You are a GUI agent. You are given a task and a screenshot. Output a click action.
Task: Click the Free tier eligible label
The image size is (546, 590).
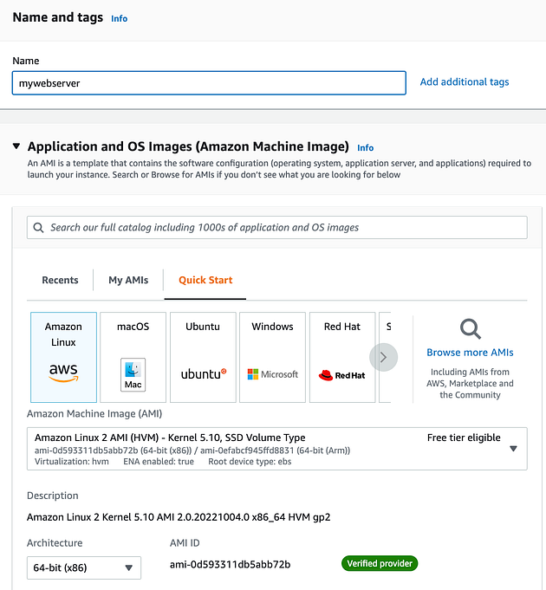[x=464, y=438]
